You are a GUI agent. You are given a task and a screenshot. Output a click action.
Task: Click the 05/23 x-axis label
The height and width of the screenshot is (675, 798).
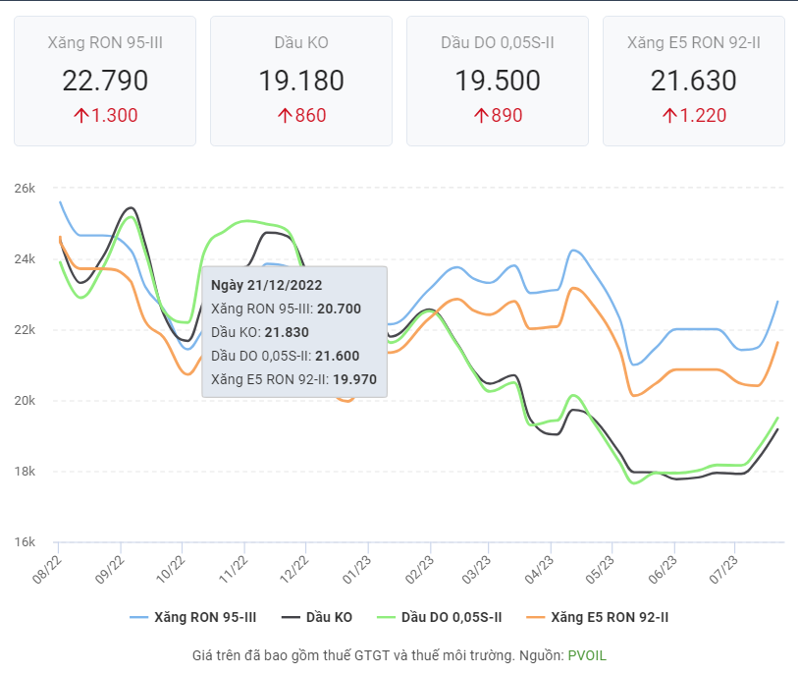pos(604,566)
